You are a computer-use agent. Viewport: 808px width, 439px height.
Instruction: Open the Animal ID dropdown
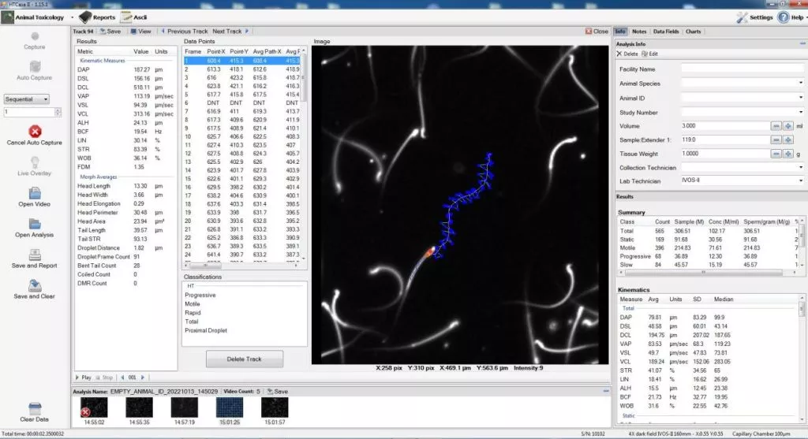800,97
